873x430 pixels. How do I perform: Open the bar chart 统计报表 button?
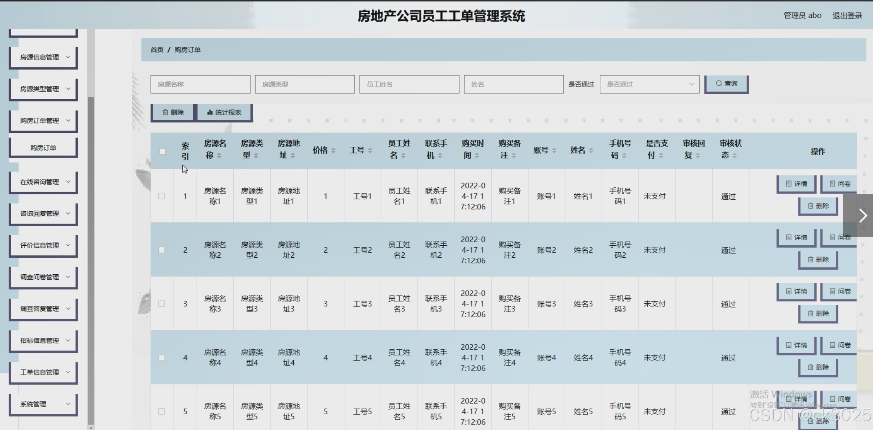point(224,112)
